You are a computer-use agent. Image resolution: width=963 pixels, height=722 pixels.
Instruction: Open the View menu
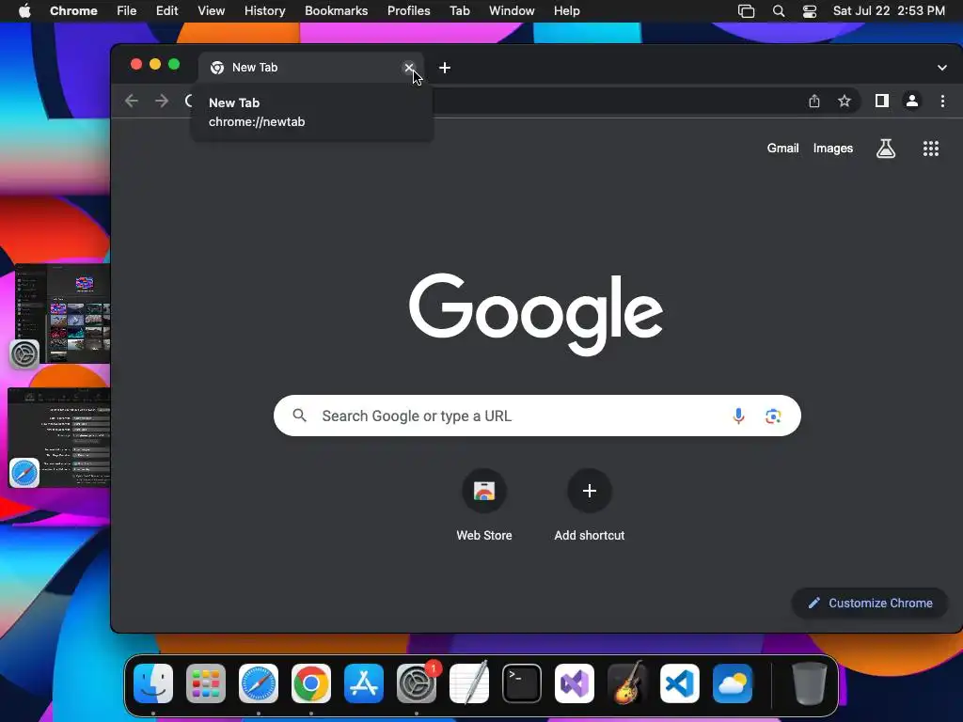[212, 11]
